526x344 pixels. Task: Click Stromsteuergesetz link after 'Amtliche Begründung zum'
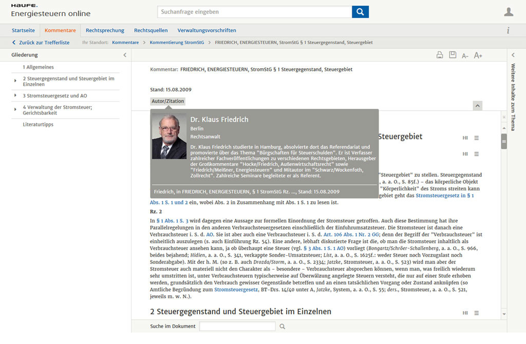click(x=236, y=290)
